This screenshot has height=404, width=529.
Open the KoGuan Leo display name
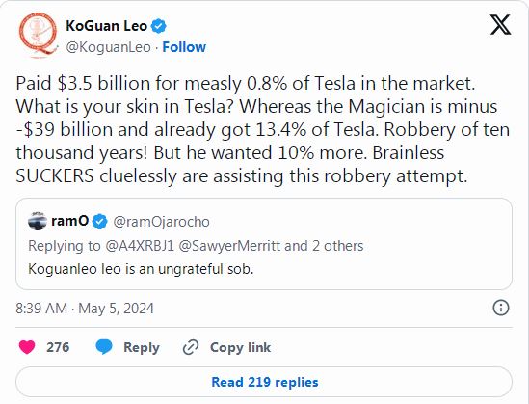coord(107,26)
